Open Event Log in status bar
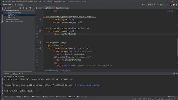This screenshot has width=178, height=100. (x=172, y=97)
